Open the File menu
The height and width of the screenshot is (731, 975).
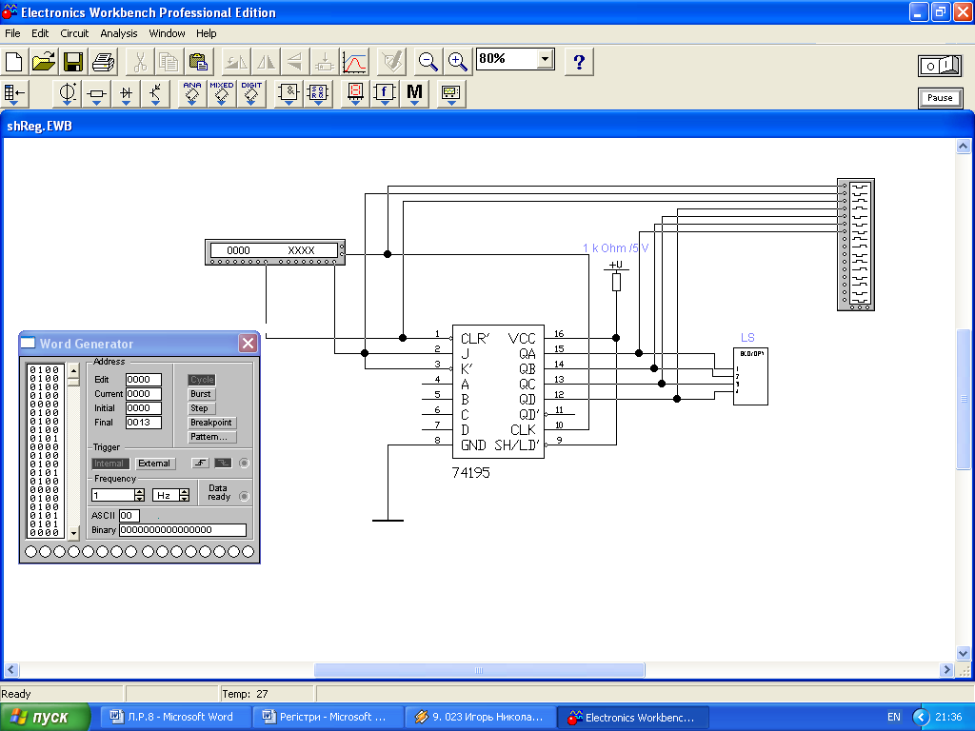pyautogui.click(x=12, y=33)
